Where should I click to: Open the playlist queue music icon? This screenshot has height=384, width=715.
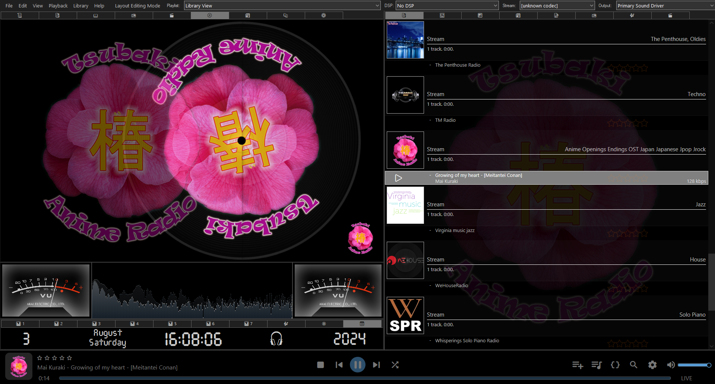coord(597,365)
